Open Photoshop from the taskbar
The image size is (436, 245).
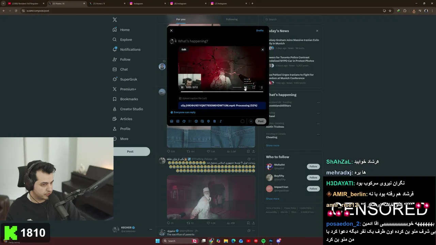(271, 241)
